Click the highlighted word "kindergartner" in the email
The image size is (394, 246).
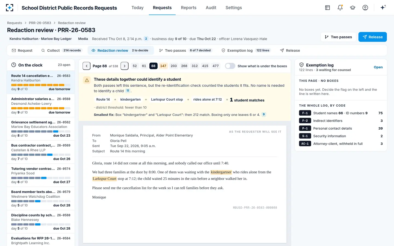click(x=221, y=172)
